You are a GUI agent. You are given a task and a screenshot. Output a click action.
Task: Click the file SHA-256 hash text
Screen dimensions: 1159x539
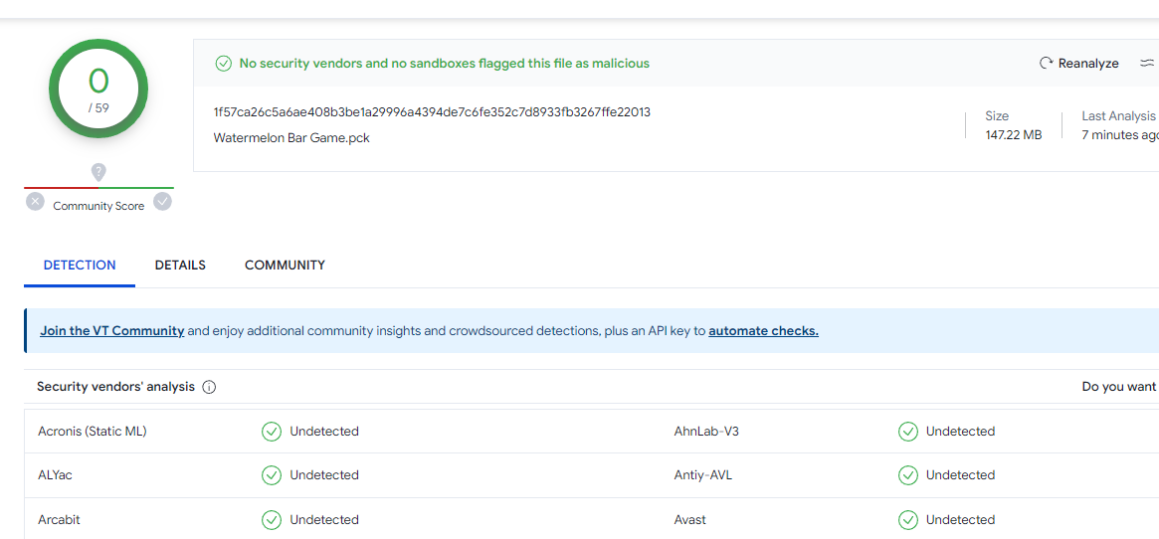[x=432, y=112]
